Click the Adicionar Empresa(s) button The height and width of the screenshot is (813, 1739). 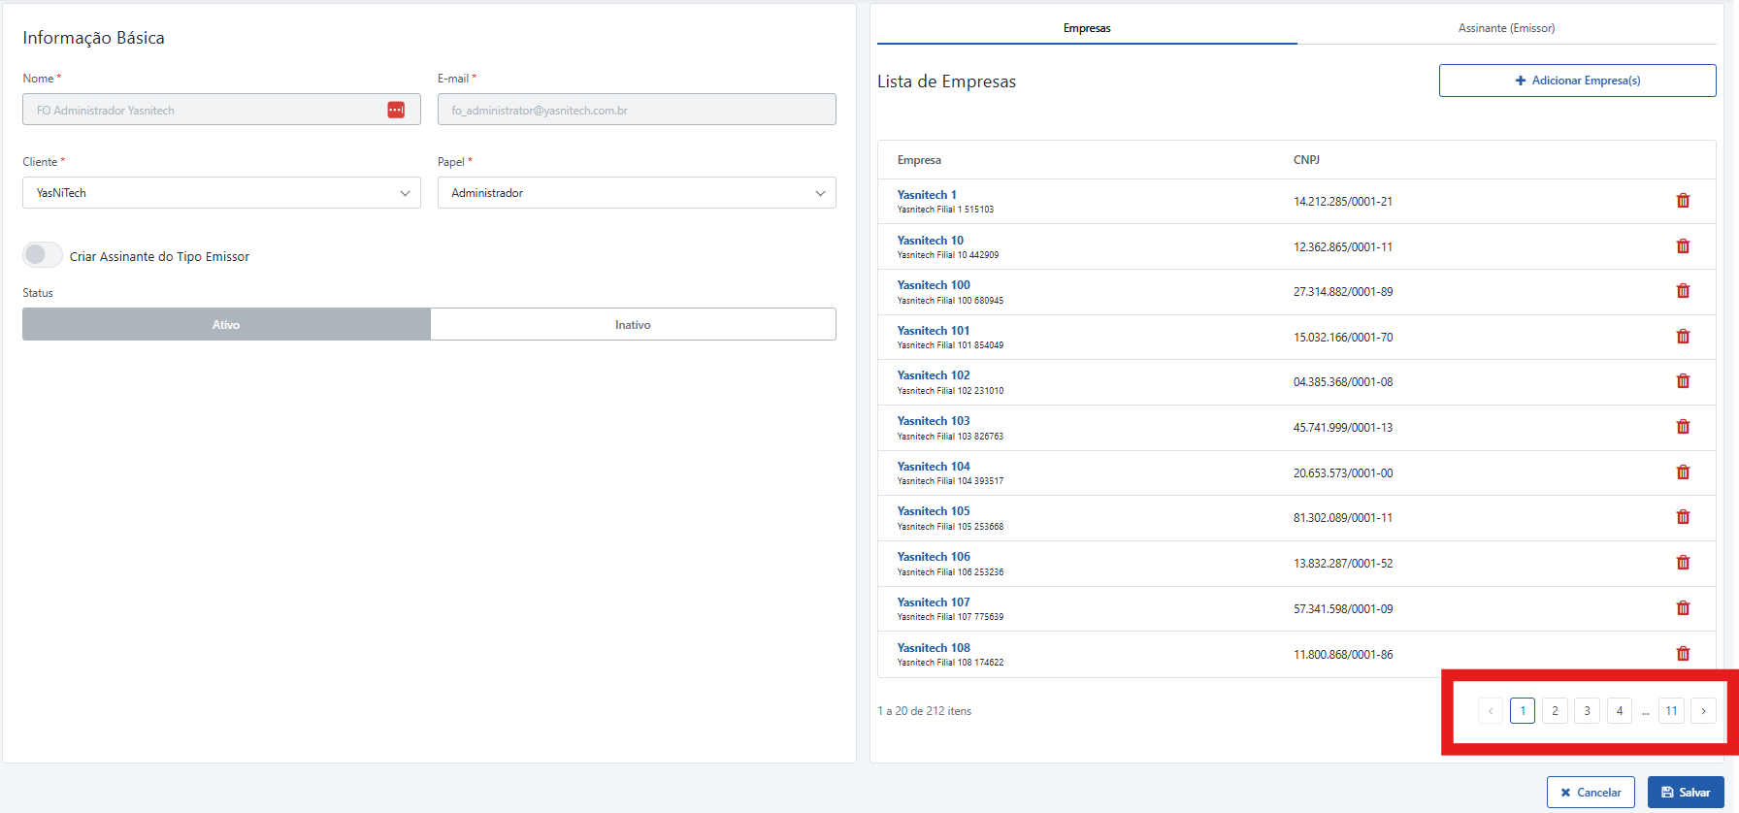click(x=1577, y=81)
